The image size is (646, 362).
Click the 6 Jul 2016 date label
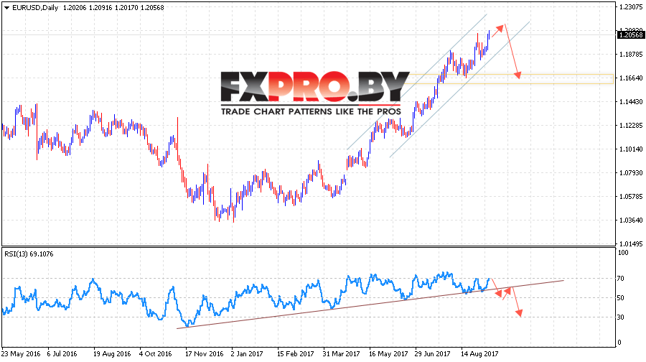point(62,354)
